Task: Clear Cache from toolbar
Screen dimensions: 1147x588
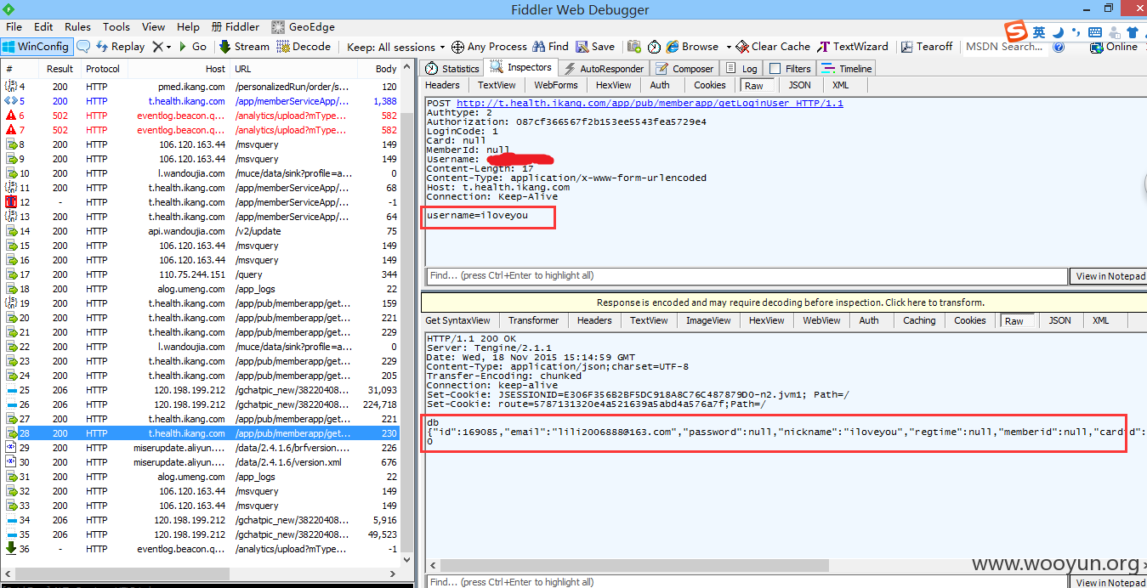Action: click(773, 47)
